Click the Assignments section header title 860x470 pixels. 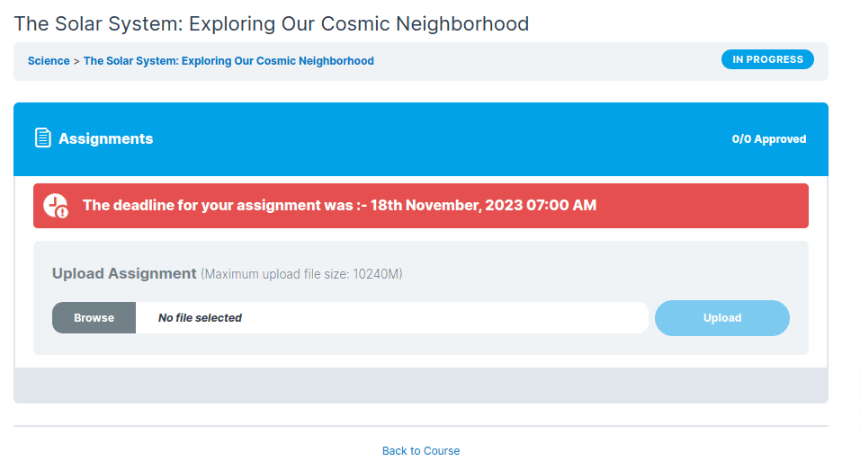[x=105, y=139]
